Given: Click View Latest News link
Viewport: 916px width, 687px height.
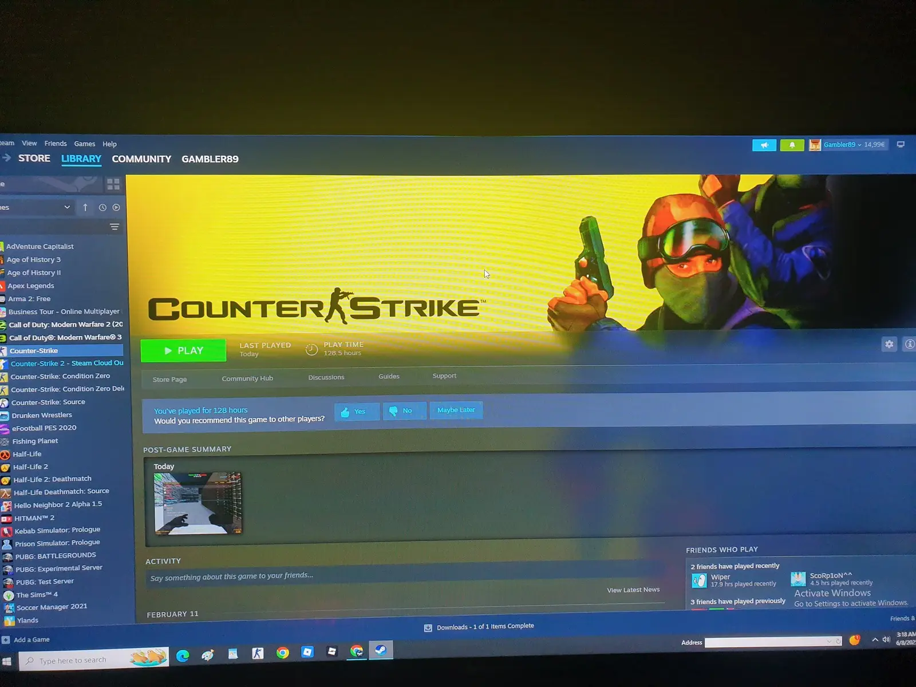Looking at the screenshot, I should click(633, 590).
